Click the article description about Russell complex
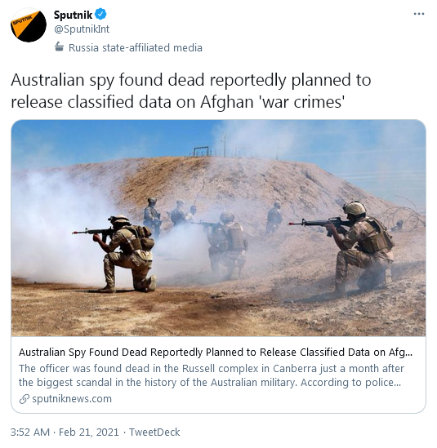Image resolution: width=437 pixels, height=448 pixels. (212, 375)
